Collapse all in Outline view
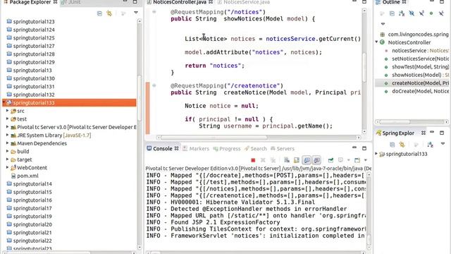Screen dimensions: 451x254 pyautogui.click(x=392, y=13)
